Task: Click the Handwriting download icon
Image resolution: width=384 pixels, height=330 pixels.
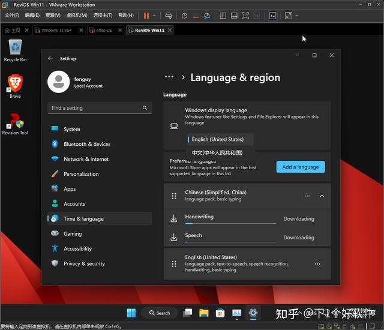Action: pos(173,218)
